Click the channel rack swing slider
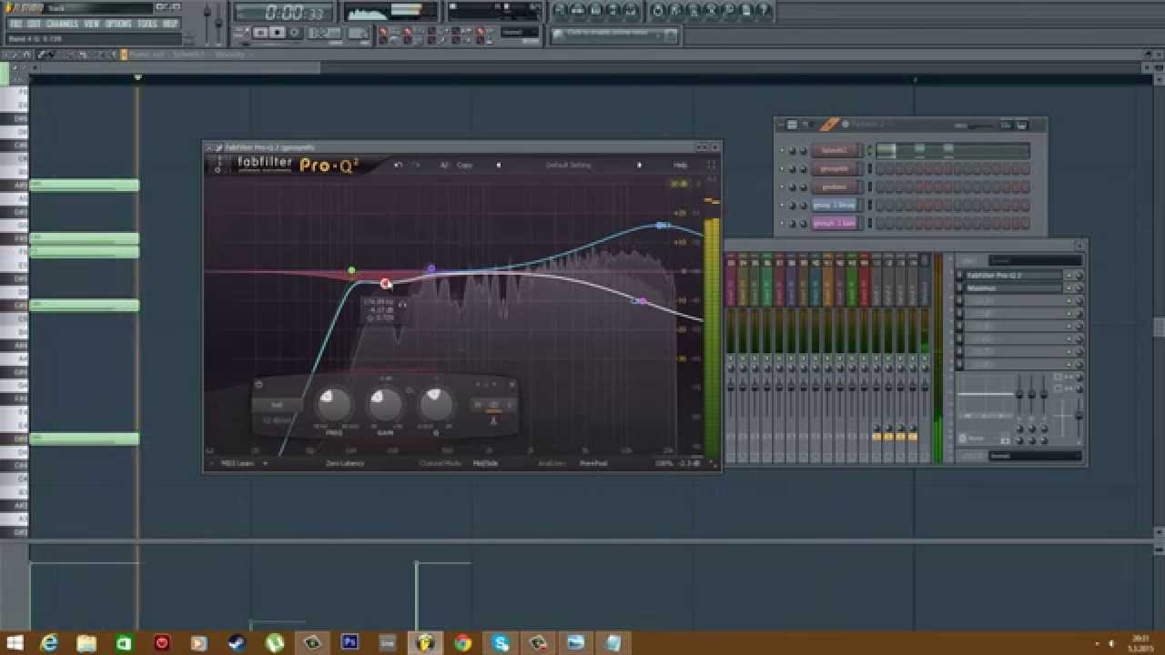This screenshot has height=655, width=1165. tap(980, 126)
